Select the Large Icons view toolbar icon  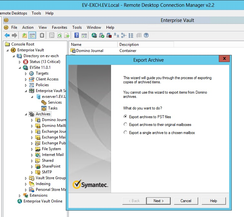coord(117,35)
